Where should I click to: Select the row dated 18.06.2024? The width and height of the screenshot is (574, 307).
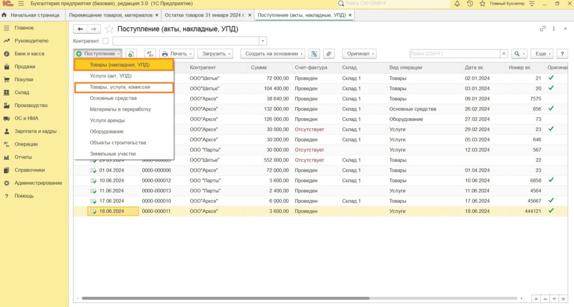coord(320,211)
